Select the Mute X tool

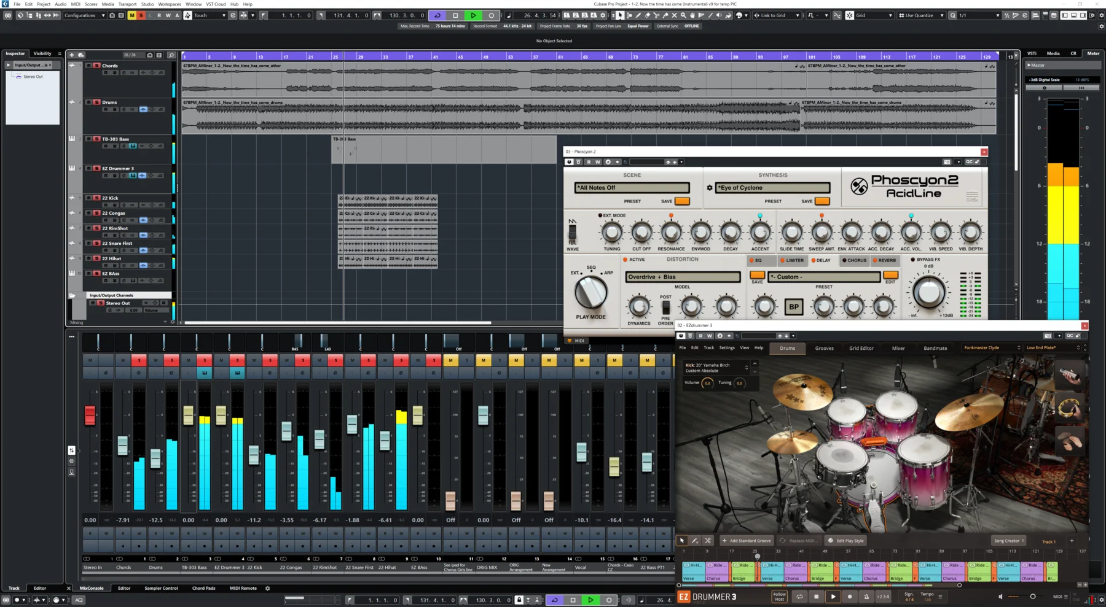coord(674,15)
